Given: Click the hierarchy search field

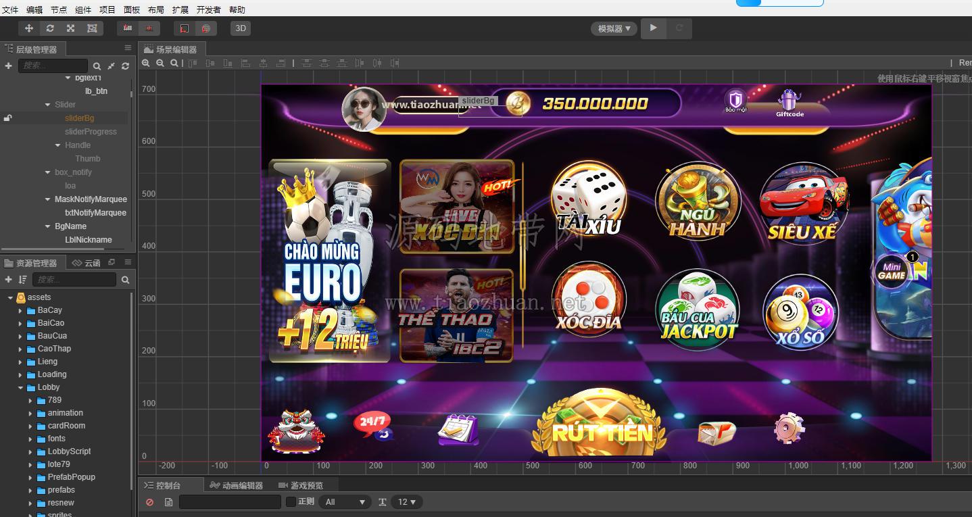Looking at the screenshot, I should [53, 66].
